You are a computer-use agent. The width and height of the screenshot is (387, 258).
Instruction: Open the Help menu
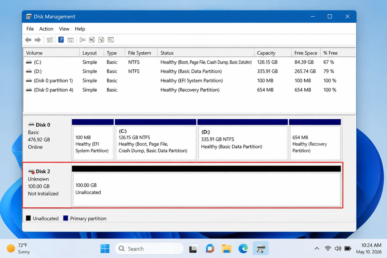tap(80, 29)
